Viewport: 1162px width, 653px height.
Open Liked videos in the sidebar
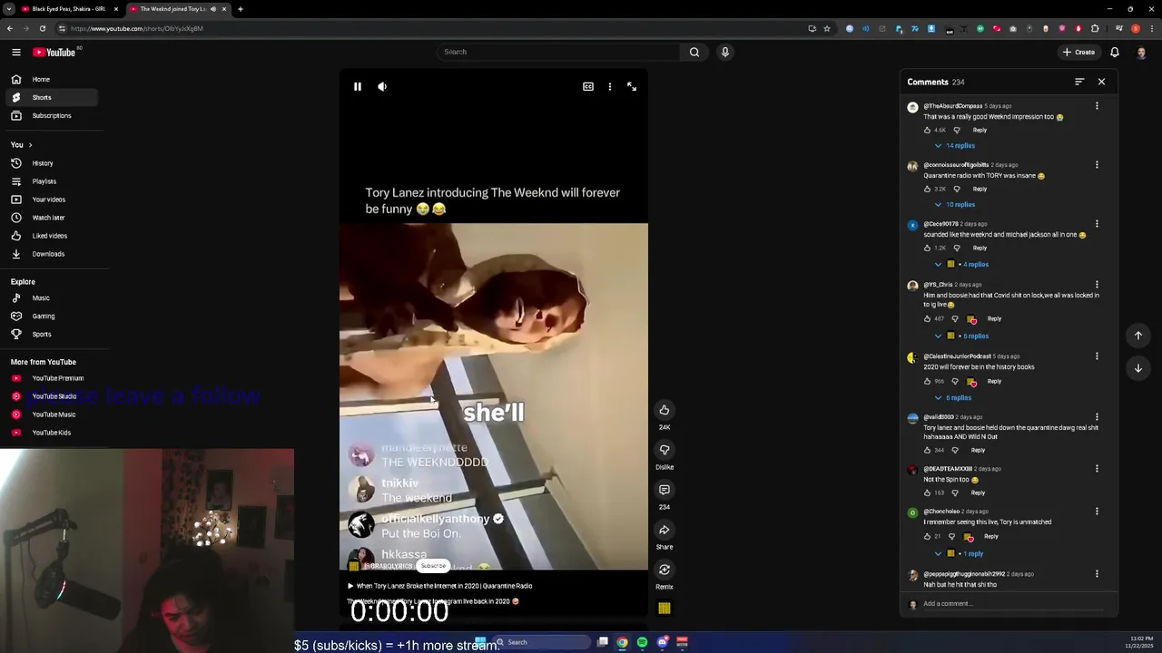(x=50, y=236)
